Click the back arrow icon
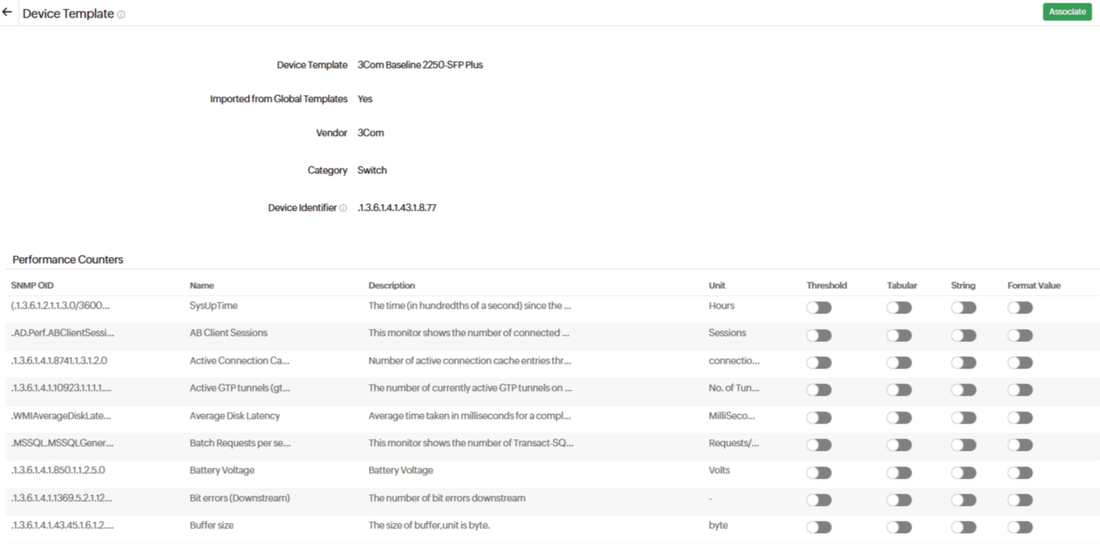Screen dimensions: 1100x544 point(7,12)
